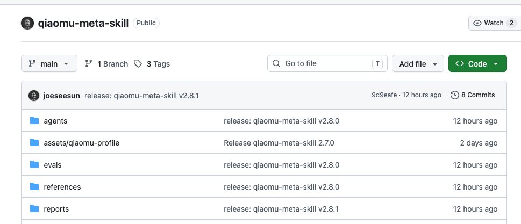
Task: Click the reports folder icon
Action: pyautogui.click(x=34, y=209)
